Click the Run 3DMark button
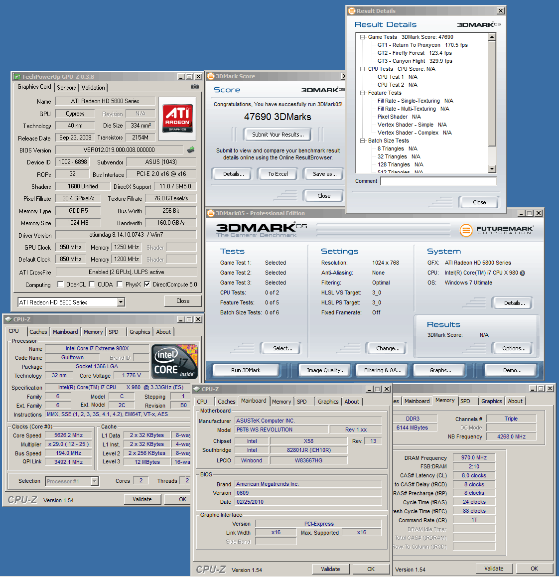This screenshot has height=577, width=559. pos(246,370)
